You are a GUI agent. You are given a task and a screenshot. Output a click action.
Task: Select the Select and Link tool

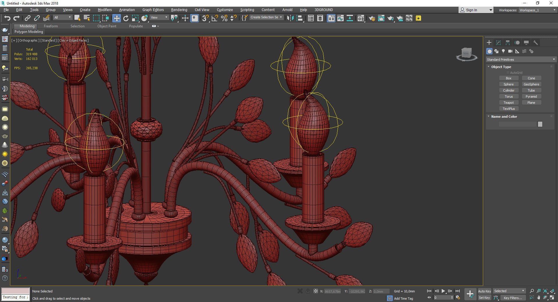pos(27,18)
